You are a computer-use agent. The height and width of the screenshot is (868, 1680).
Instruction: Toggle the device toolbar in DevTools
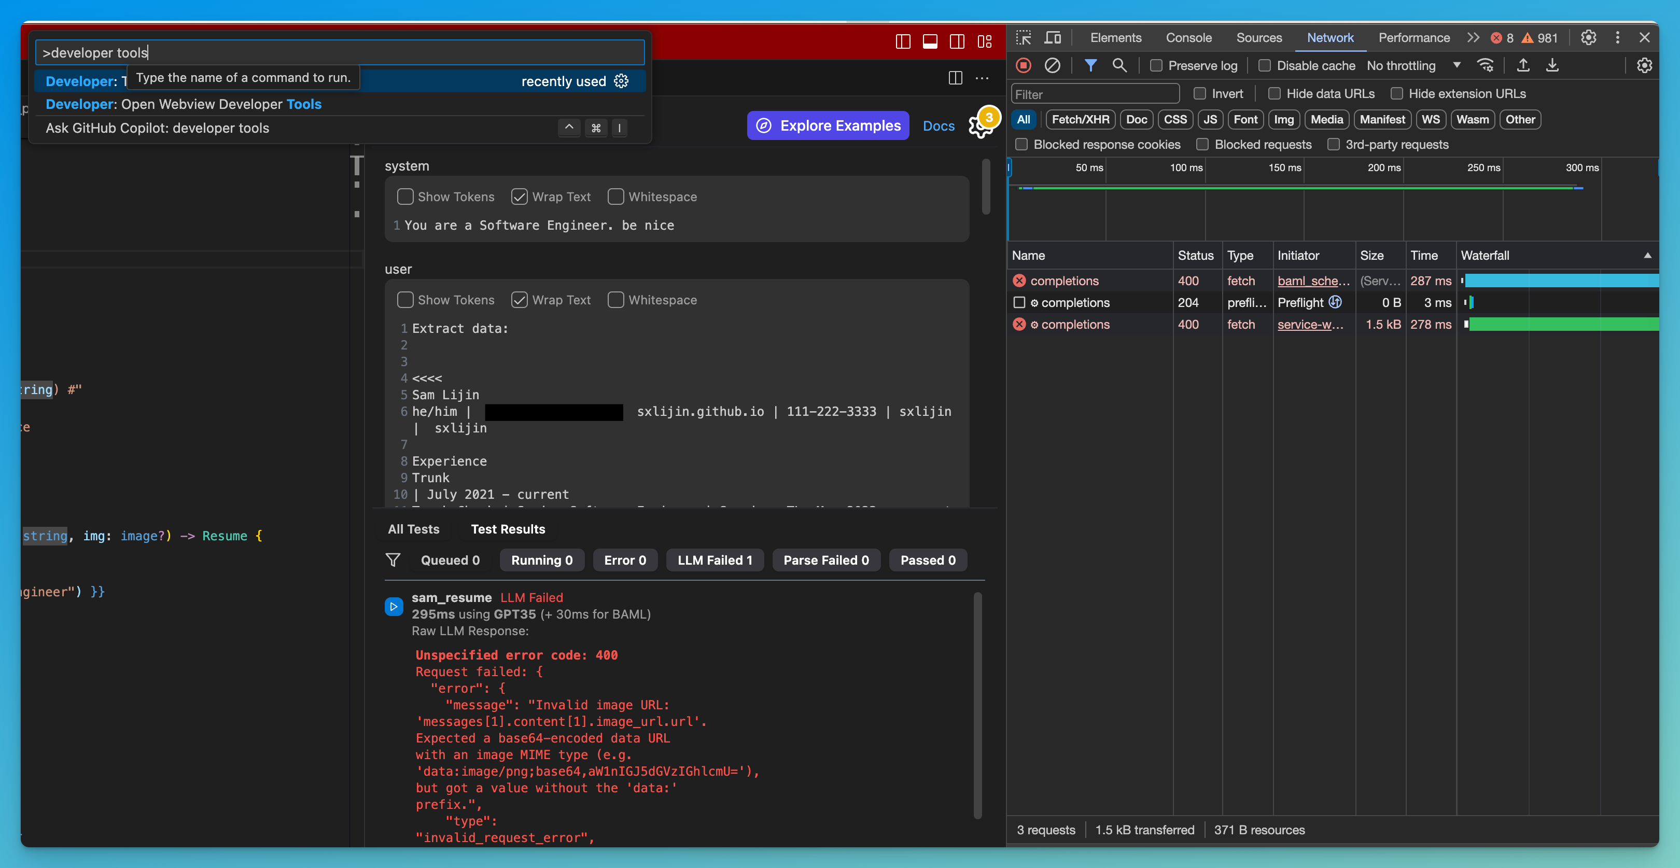click(x=1052, y=37)
